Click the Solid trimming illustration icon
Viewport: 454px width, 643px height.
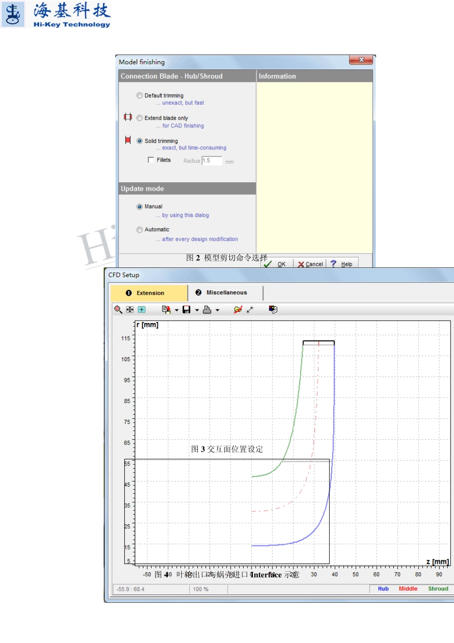click(x=128, y=140)
